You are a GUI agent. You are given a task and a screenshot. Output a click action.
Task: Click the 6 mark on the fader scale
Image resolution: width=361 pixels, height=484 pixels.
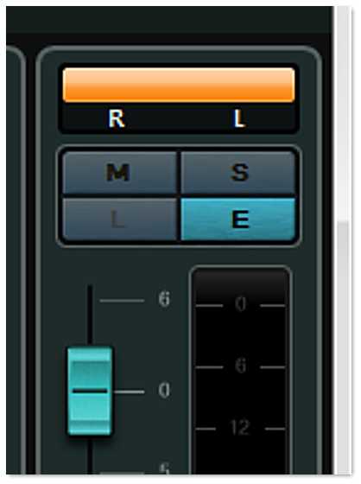[164, 299]
